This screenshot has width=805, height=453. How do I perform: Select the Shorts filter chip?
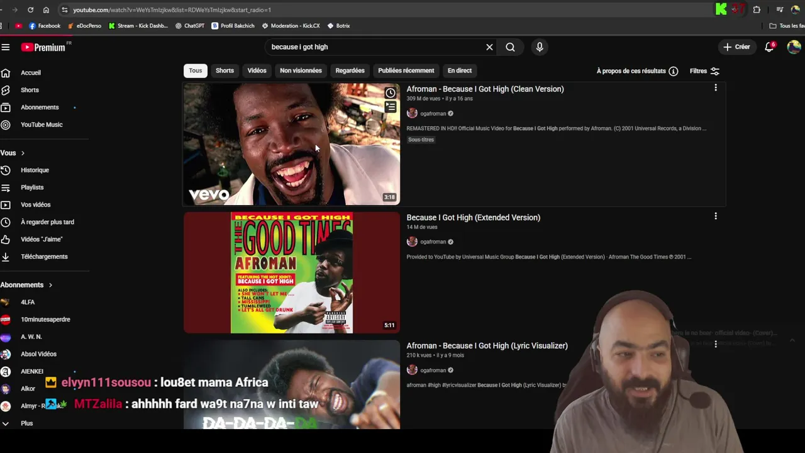point(225,70)
